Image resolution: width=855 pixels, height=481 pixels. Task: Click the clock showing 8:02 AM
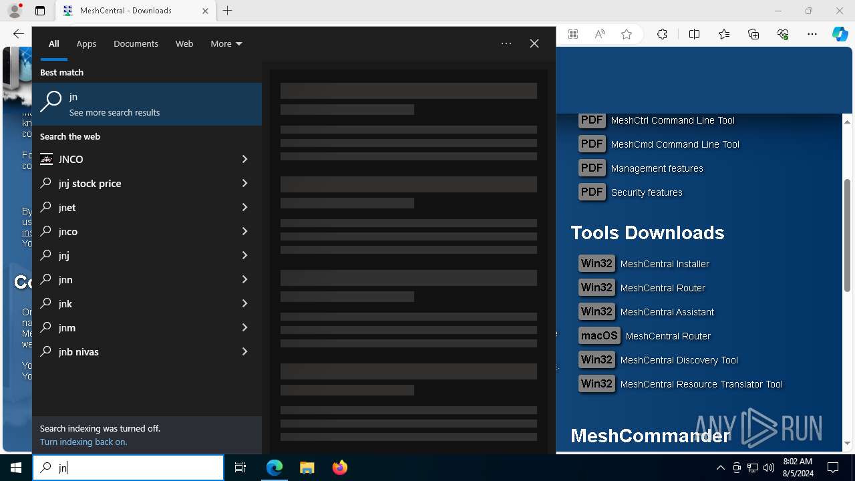[x=798, y=468]
